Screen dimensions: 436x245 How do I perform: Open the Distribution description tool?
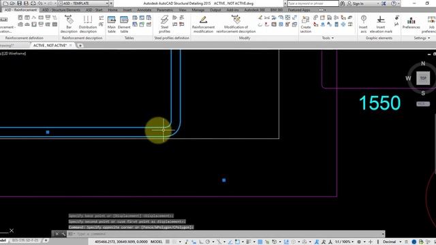point(88,24)
